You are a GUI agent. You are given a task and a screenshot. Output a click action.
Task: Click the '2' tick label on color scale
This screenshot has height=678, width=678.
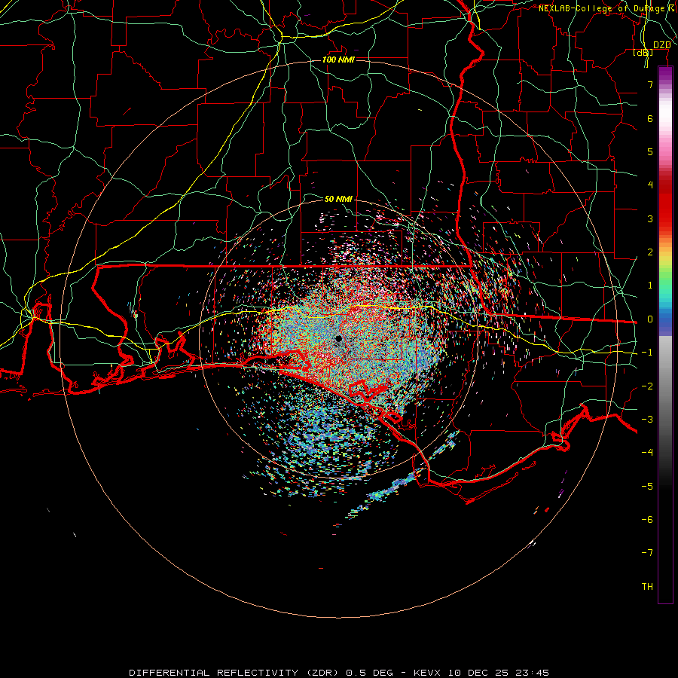pos(650,252)
